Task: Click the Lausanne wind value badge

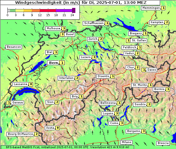Action: point(31,84)
